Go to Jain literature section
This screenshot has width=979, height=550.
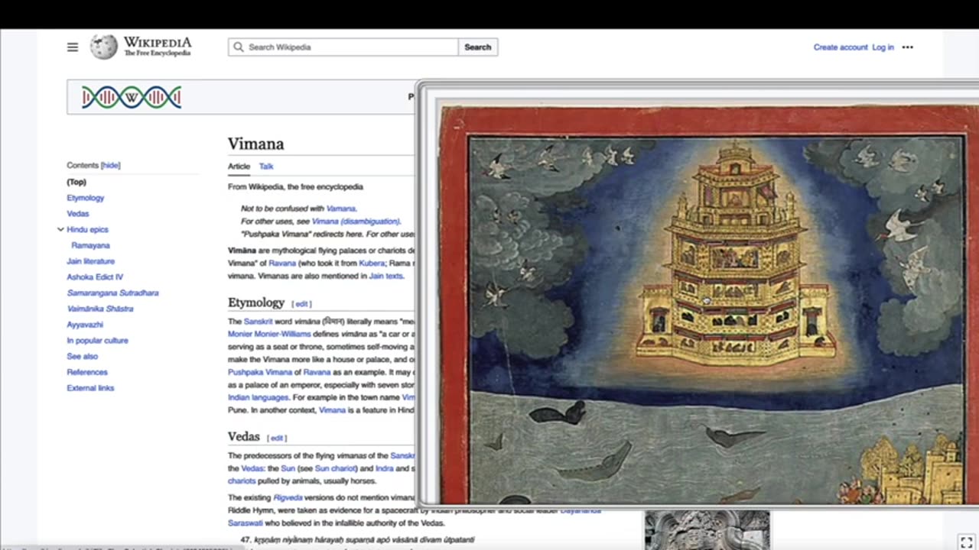[90, 261]
